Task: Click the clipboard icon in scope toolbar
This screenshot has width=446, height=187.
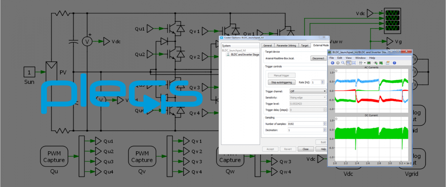Action: click(388, 63)
